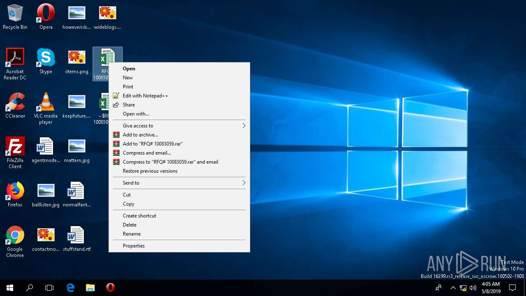
Task: Open the taskbar clock showing 4:05 AM
Action: click(490, 288)
